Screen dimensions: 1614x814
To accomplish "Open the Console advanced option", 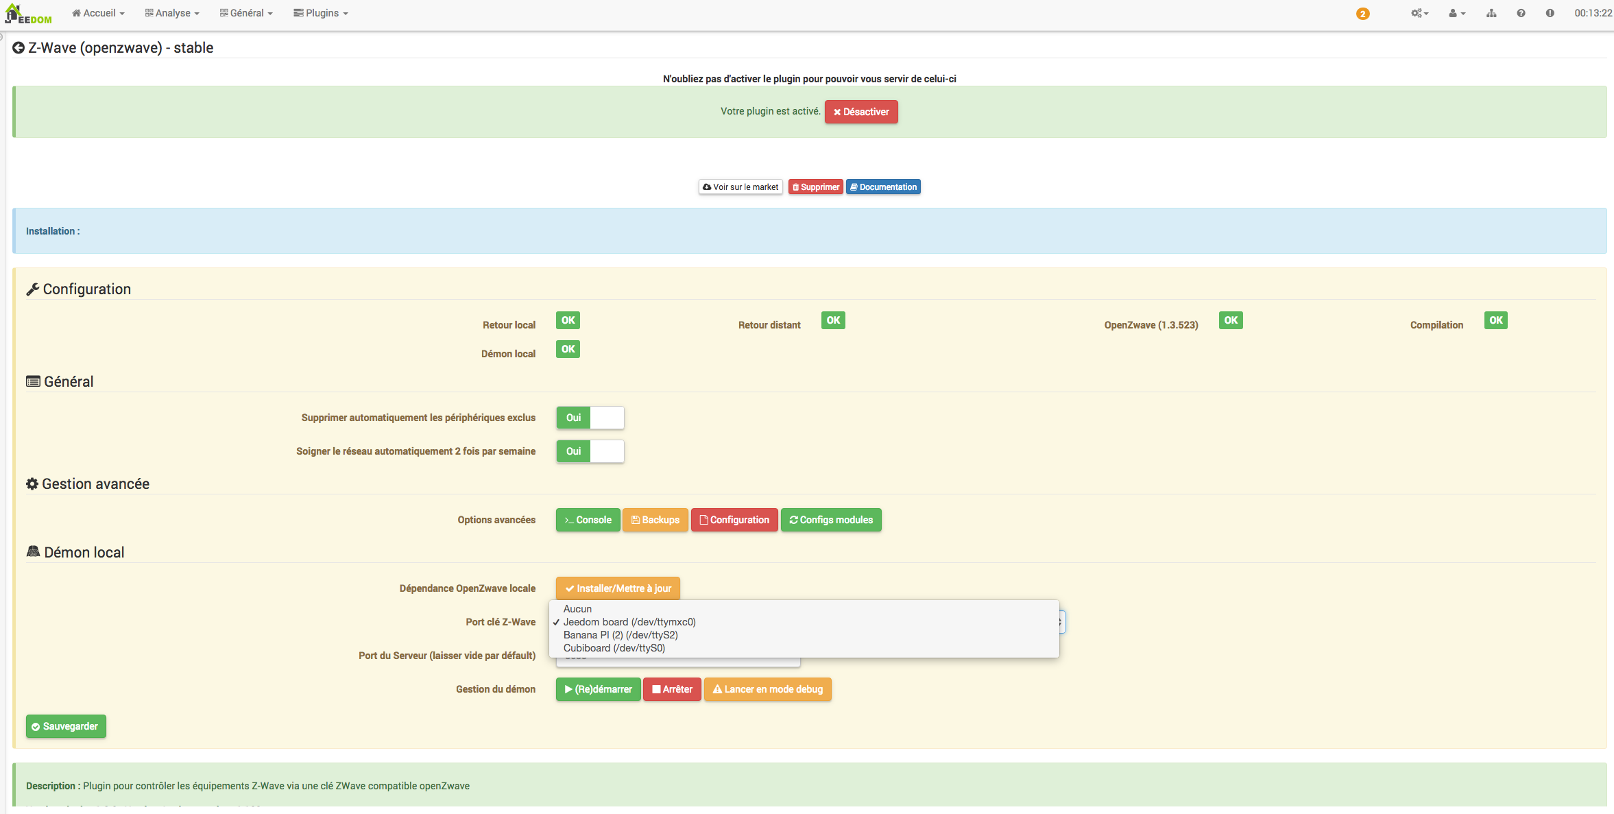I will pos(588,520).
